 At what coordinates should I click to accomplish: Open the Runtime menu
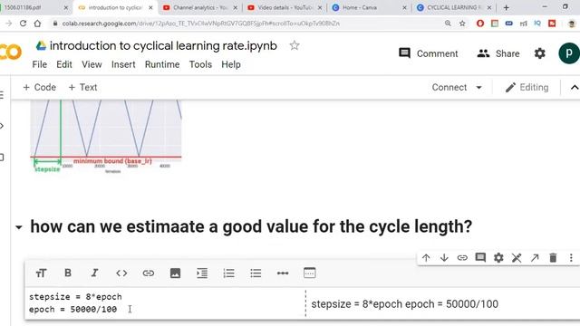point(162,64)
